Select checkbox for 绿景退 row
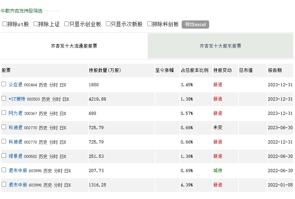The width and height of the screenshot is (295, 199). [x=4, y=156]
